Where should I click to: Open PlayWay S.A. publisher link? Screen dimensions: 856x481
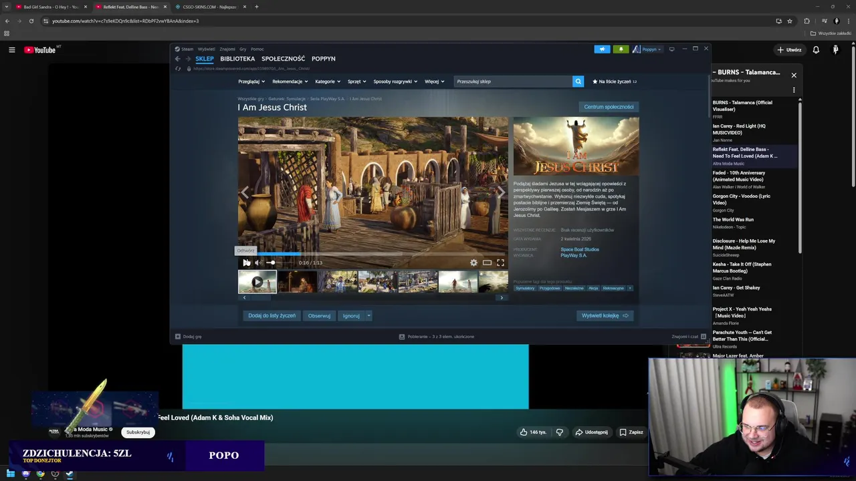[574, 255]
